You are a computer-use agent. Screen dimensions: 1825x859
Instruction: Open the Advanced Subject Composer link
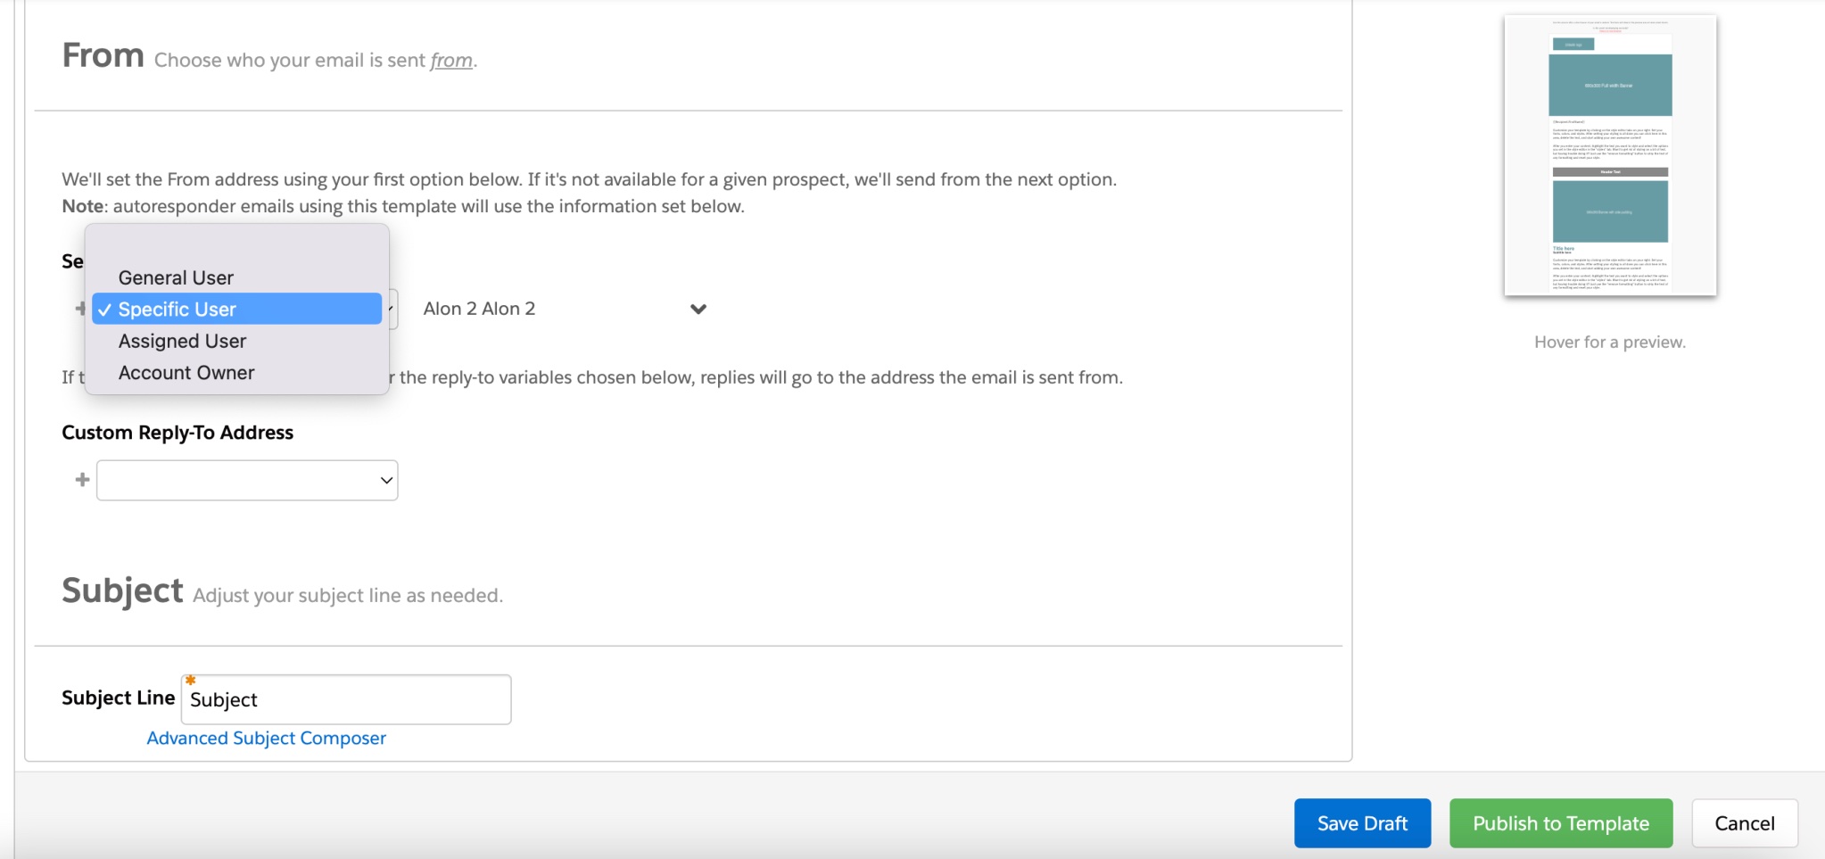266,738
